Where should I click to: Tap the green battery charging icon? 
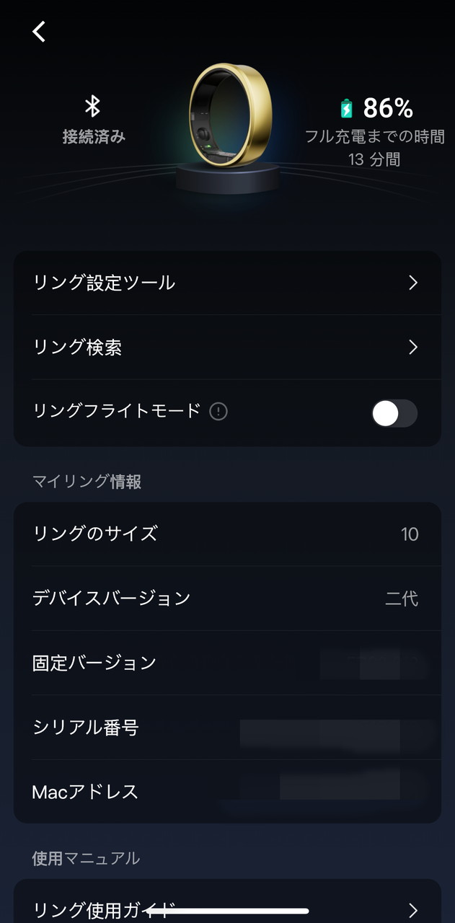pyautogui.click(x=347, y=109)
